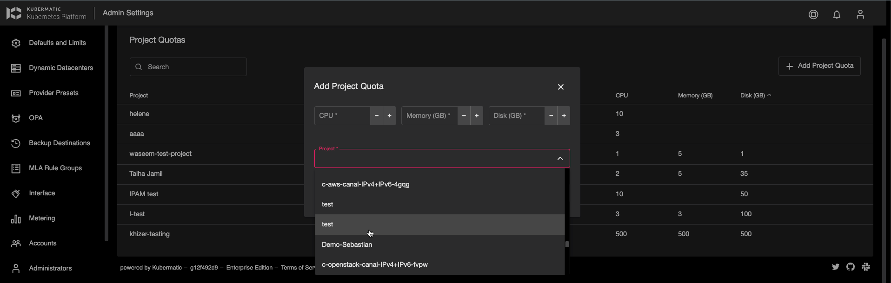Click the l-test project name
Image resolution: width=891 pixels, height=283 pixels.
137,214
